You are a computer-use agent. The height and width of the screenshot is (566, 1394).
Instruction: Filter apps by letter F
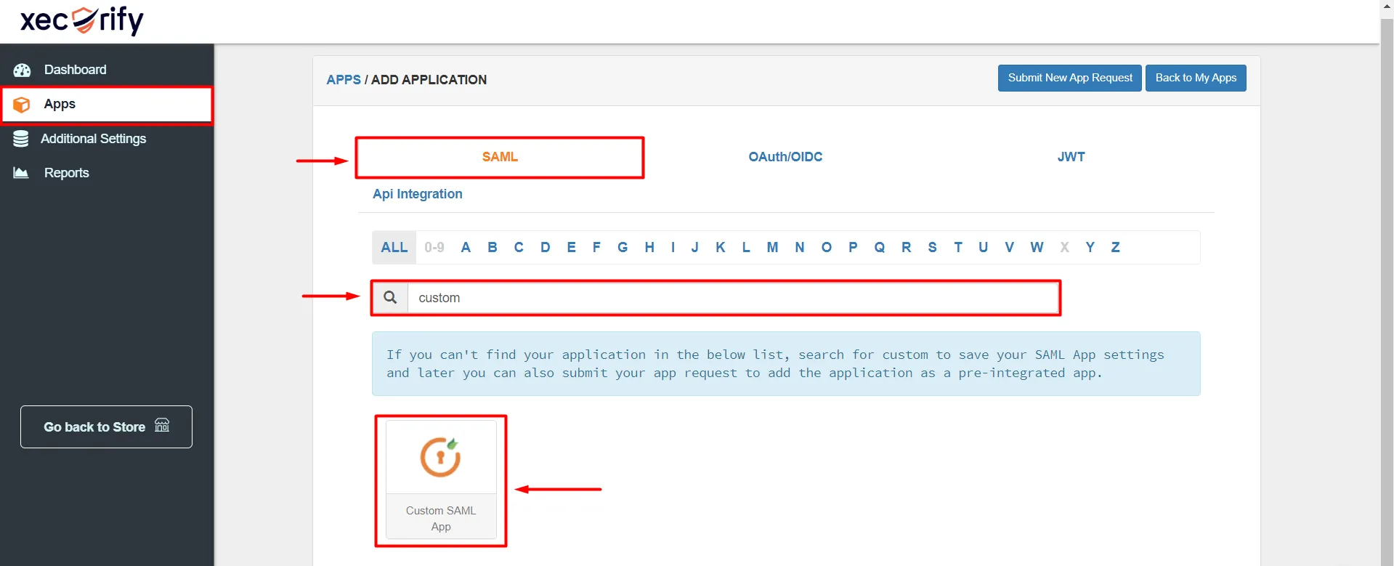click(596, 247)
